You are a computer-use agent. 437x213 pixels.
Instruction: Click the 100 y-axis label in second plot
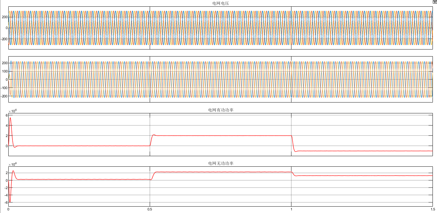[x=4, y=71]
